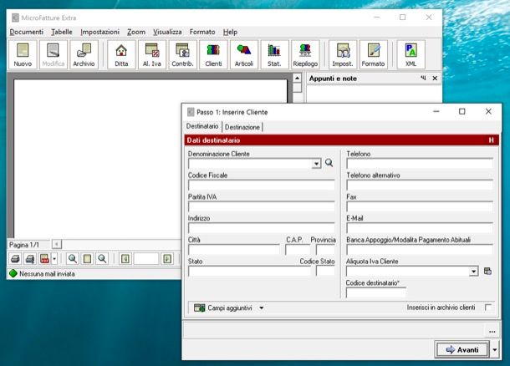The image size is (510, 366).
Task: Open the Zoom menu
Action: (x=136, y=32)
